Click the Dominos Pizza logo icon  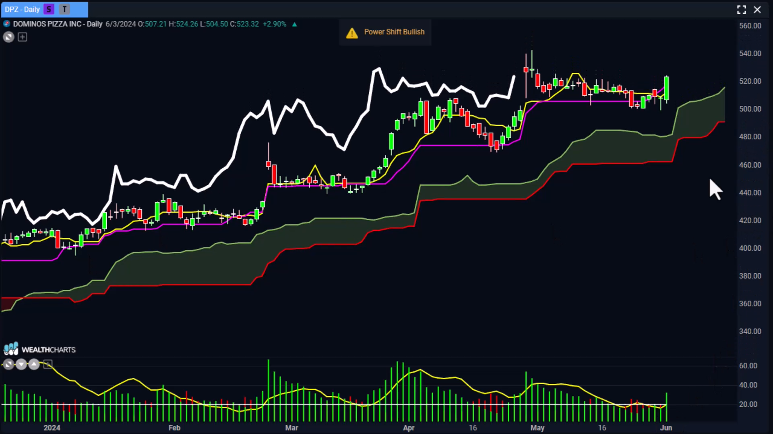tap(6, 24)
